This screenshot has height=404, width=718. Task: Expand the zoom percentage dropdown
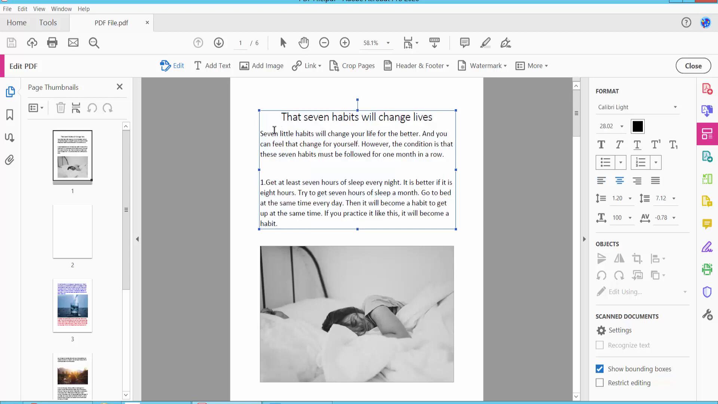388,43
